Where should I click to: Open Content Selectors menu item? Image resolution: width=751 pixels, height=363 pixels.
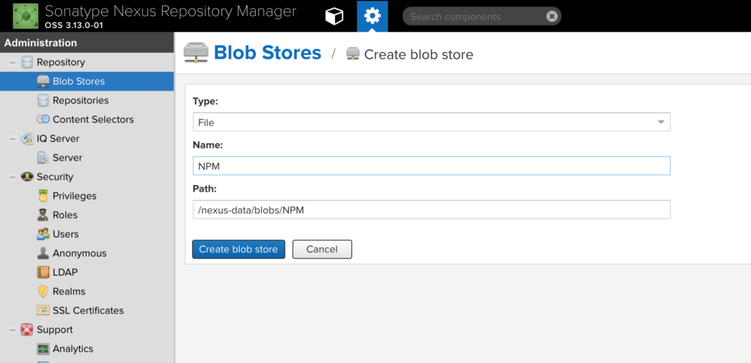pyautogui.click(x=92, y=120)
